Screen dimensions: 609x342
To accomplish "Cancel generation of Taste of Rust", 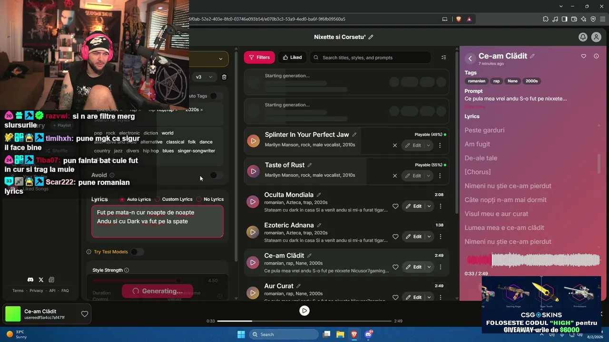I will [394, 176].
